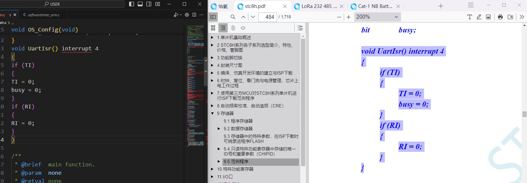This screenshot has height=183, width=527.
Task: Show layers panel in PDF sidebar
Action: pyautogui.click(x=243, y=28)
